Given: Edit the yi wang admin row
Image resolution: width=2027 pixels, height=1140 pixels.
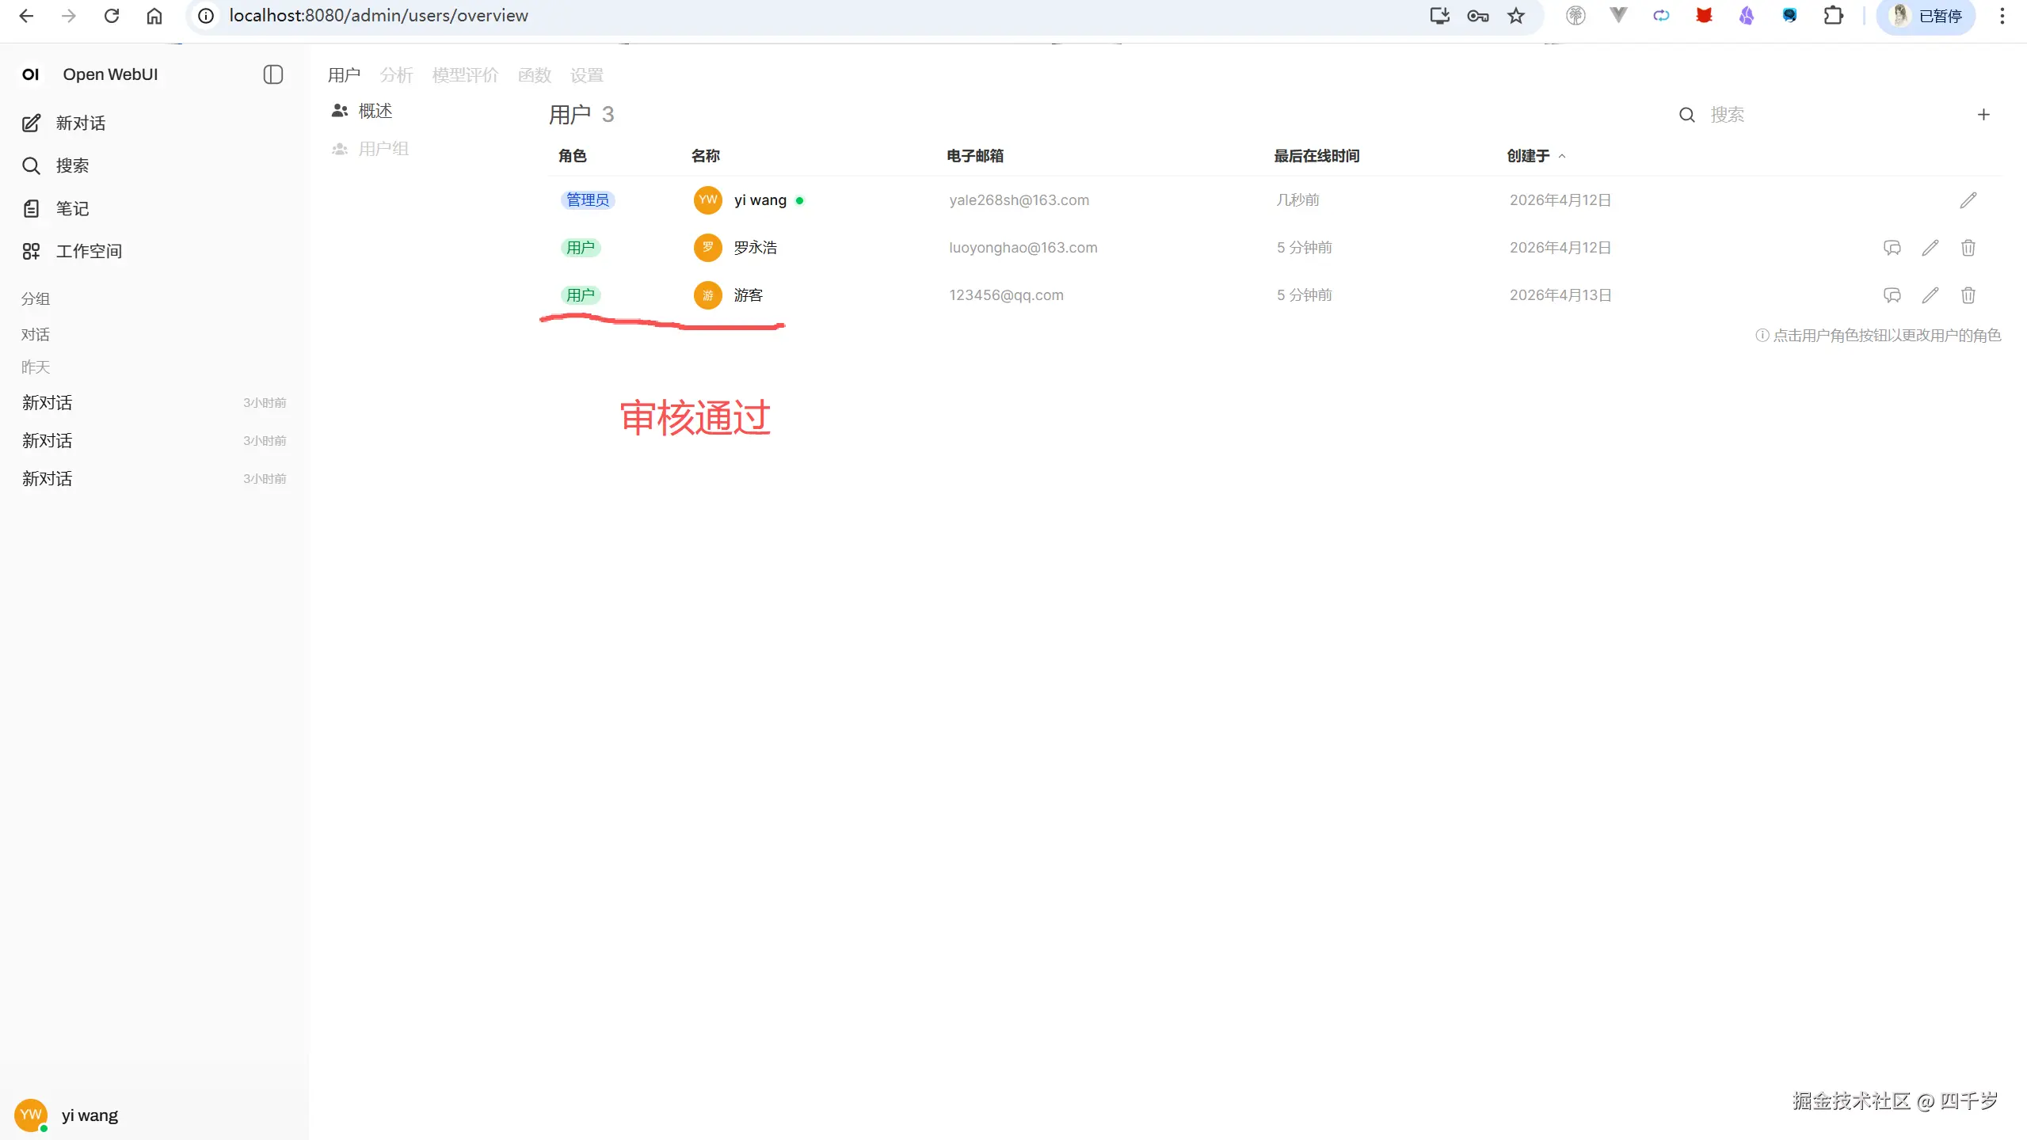Looking at the screenshot, I should pyautogui.click(x=1968, y=200).
